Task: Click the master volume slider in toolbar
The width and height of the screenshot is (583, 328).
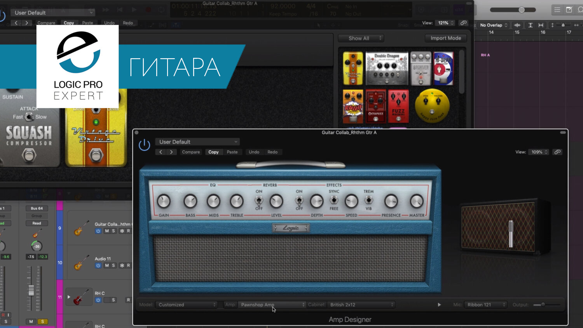Action: 513,10
